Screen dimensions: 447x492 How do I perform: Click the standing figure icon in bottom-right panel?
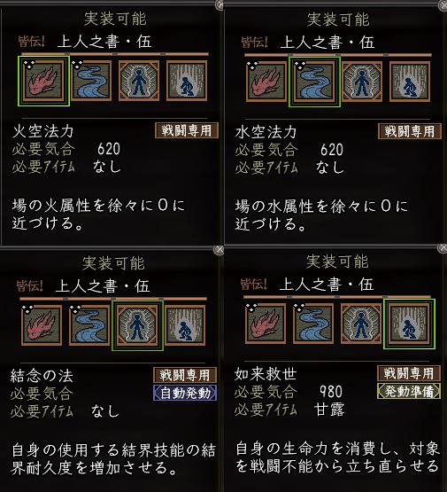point(361,324)
